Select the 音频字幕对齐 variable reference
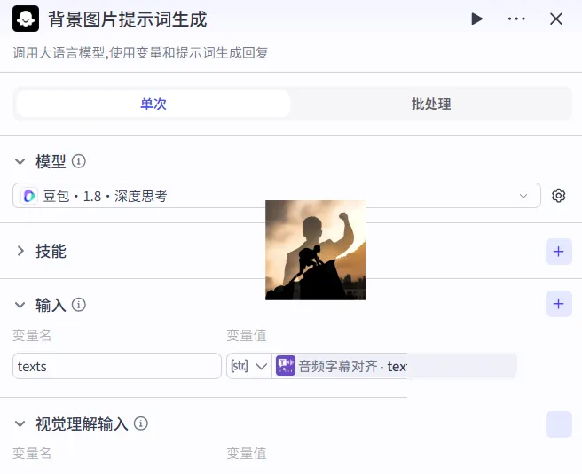Viewport: 582px width, 474px height. coord(394,366)
